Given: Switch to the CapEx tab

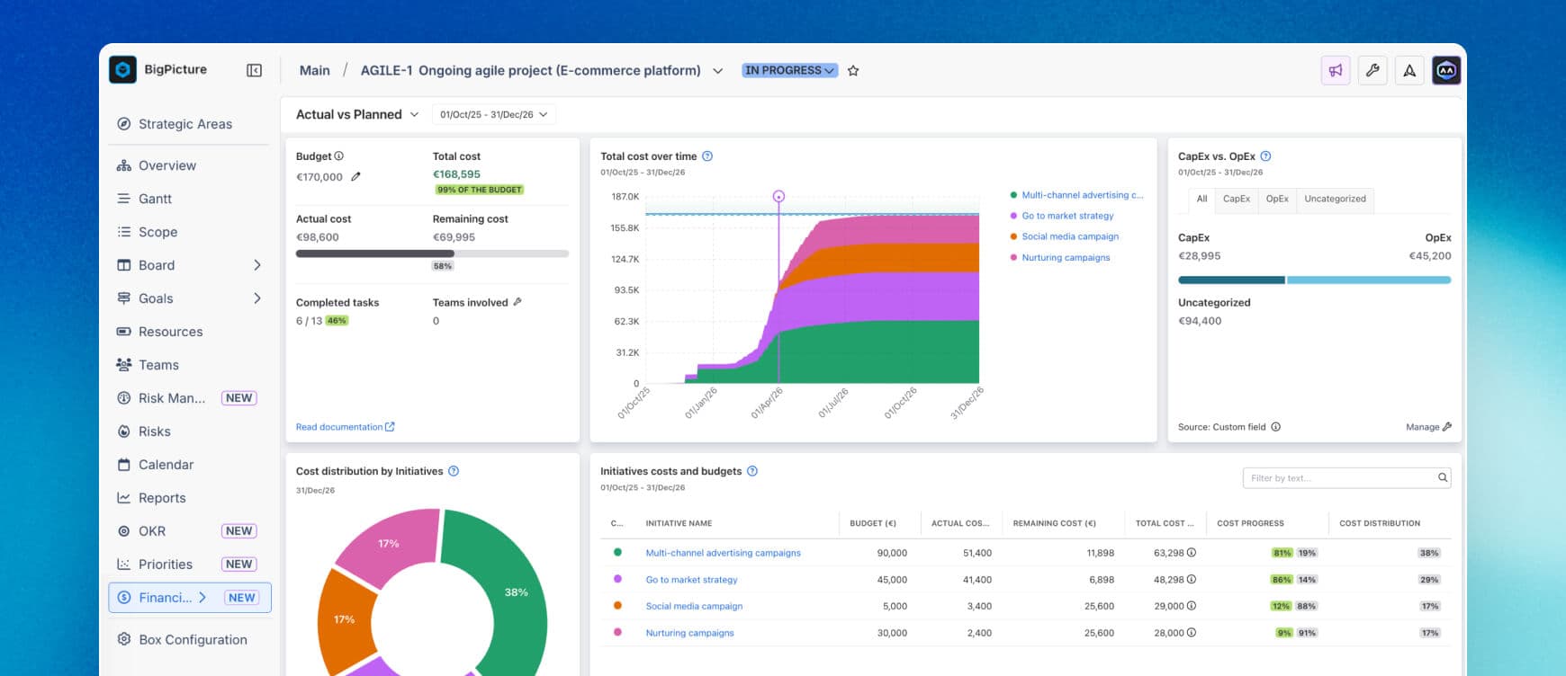Looking at the screenshot, I should (x=1237, y=200).
